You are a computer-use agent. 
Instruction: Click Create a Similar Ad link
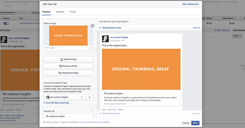point(8,121)
